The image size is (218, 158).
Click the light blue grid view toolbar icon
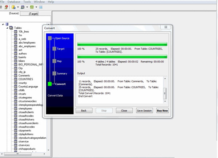click(41, 7)
